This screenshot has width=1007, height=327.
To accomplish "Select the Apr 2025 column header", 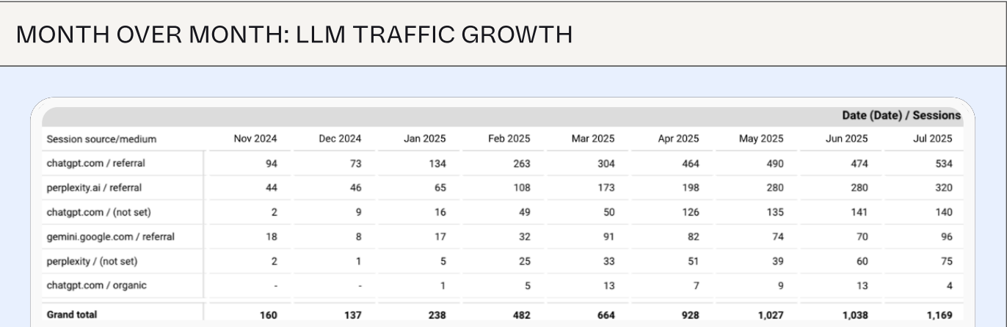I will point(677,139).
